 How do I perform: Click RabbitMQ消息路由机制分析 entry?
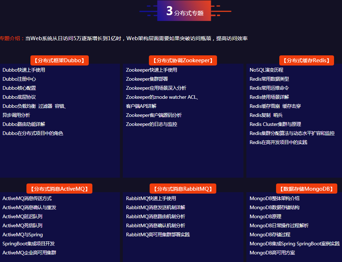click(155, 216)
